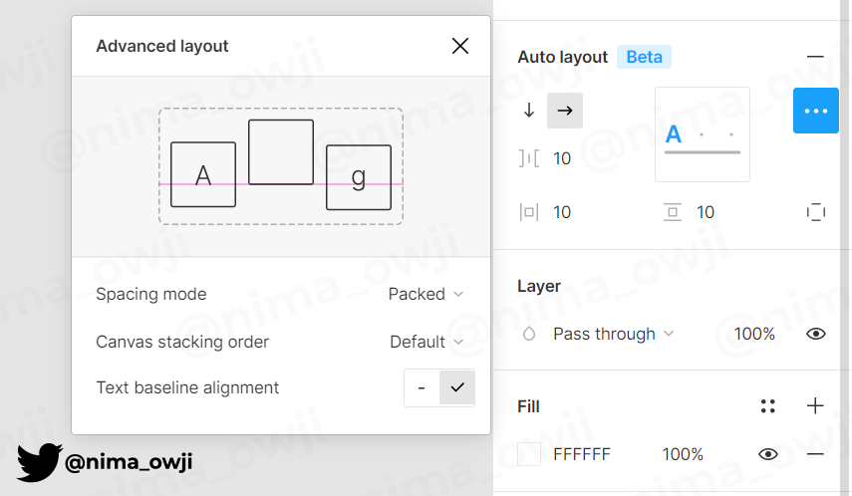Set auto layout direction to vertical

(x=529, y=111)
